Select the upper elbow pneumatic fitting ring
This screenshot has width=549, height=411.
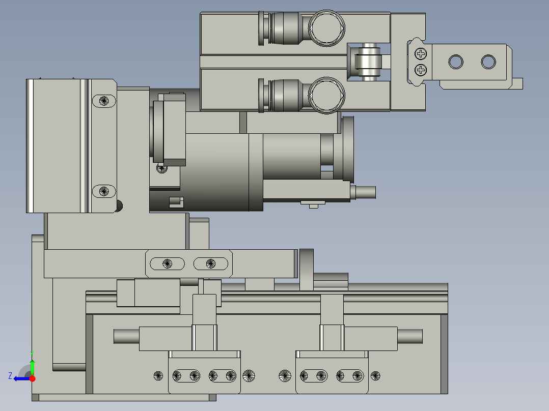pyautogui.click(x=326, y=28)
